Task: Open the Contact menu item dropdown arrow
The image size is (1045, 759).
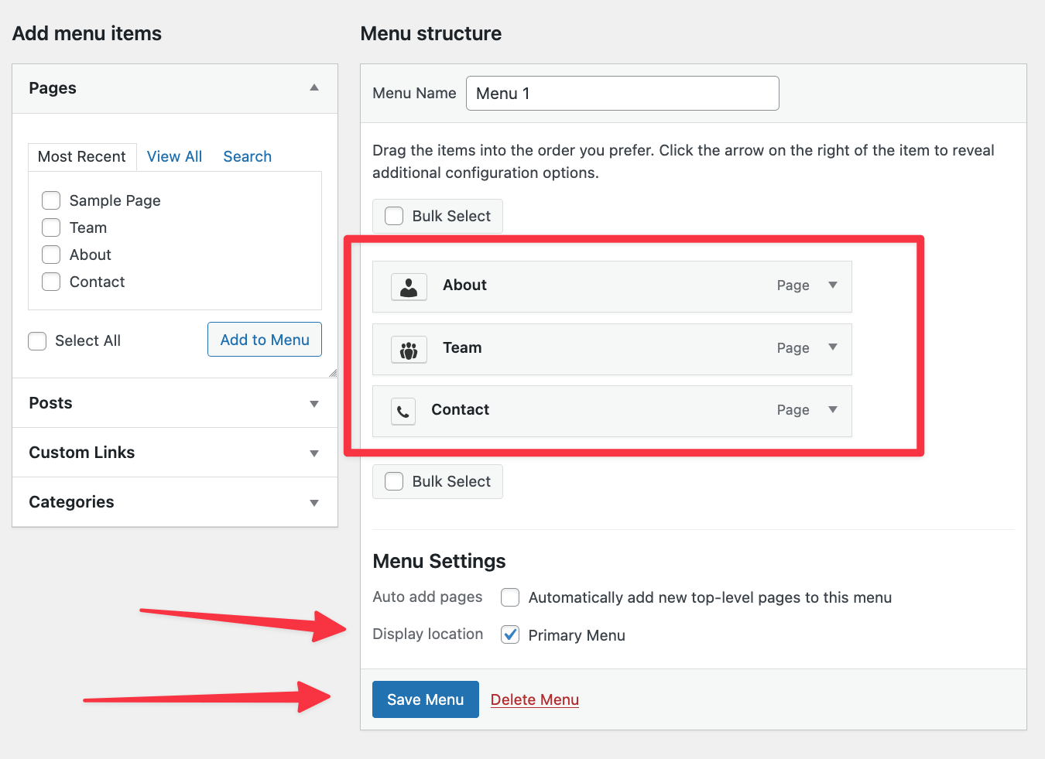Action: pyautogui.click(x=833, y=410)
